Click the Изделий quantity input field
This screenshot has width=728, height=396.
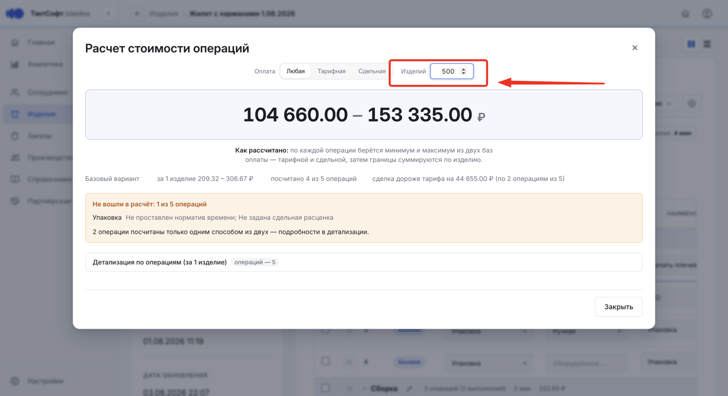pyautogui.click(x=452, y=71)
